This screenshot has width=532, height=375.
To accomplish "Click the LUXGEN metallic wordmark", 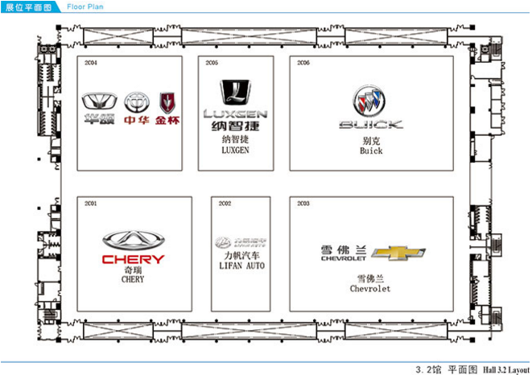I will click(236, 114).
